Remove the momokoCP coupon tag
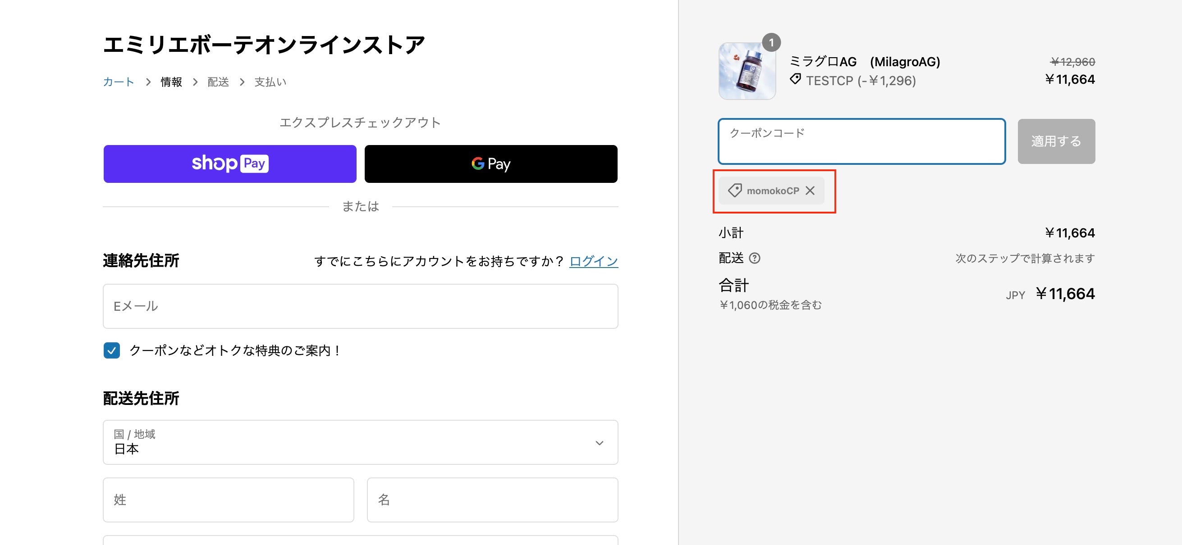Viewport: 1182px width, 545px height. click(x=811, y=191)
